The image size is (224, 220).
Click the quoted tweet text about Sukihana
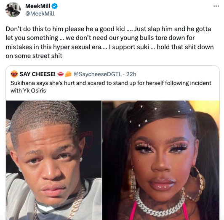[x=111, y=87]
